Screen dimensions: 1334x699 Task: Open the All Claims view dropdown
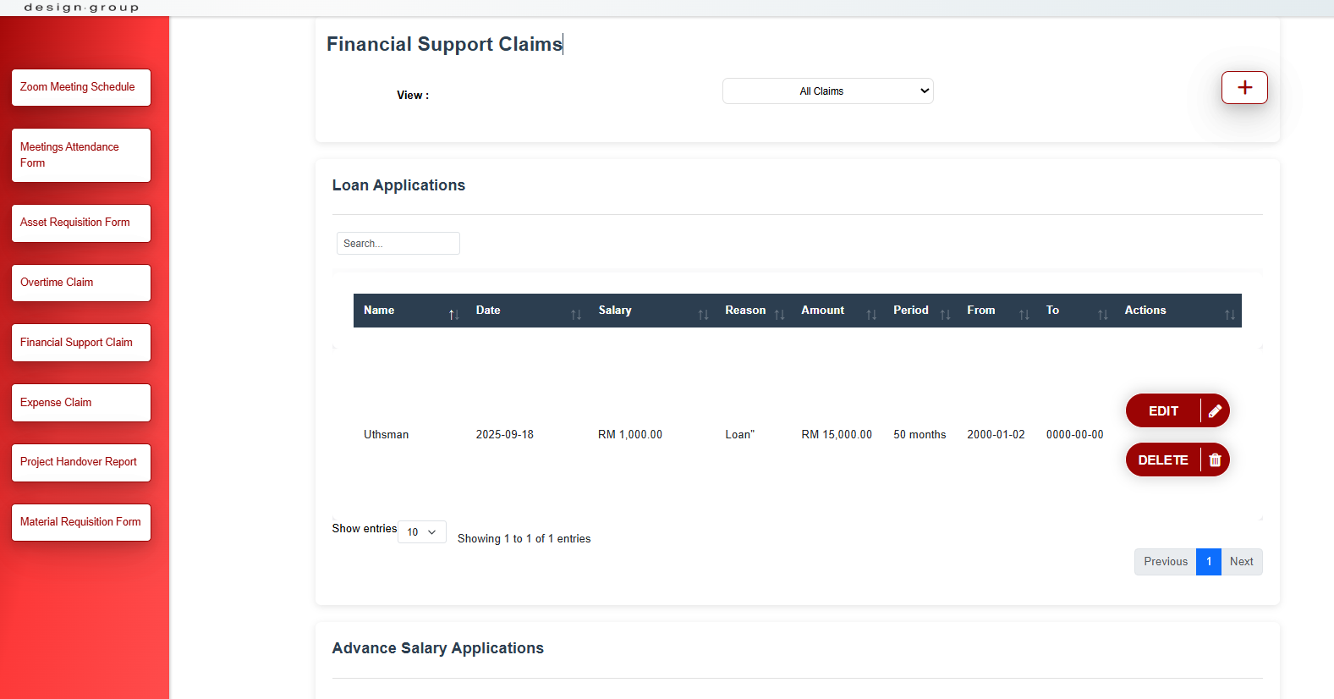point(827,91)
